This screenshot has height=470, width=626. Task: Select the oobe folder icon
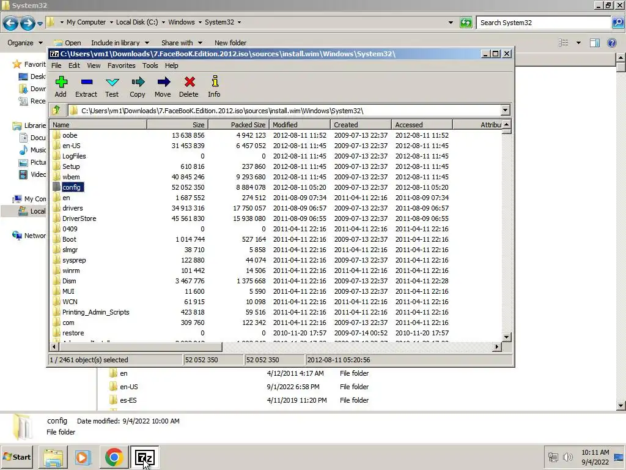click(56, 135)
